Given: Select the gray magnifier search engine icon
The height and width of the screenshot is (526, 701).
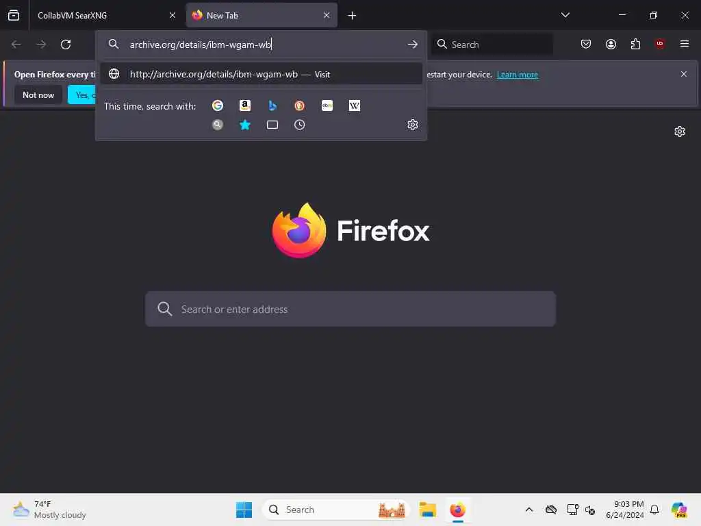Looking at the screenshot, I should [218, 125].
